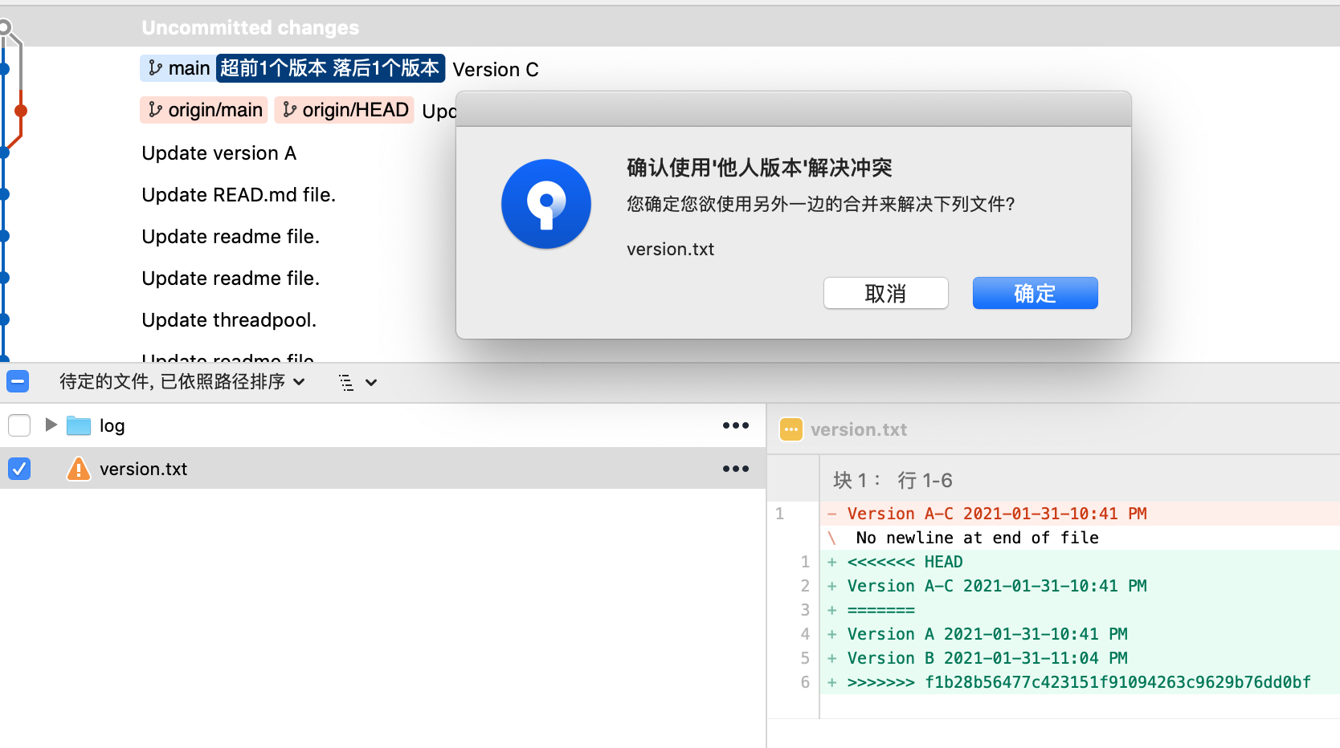
Task: Select the version.txt file row
Action: point(383,468)
